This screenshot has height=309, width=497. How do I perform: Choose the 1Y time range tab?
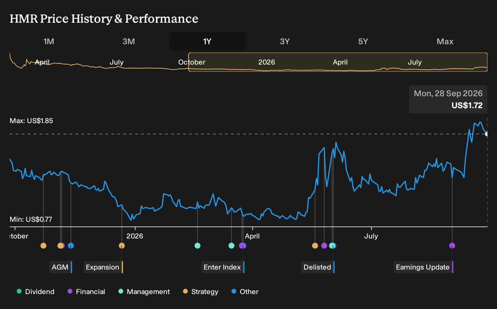207,41
